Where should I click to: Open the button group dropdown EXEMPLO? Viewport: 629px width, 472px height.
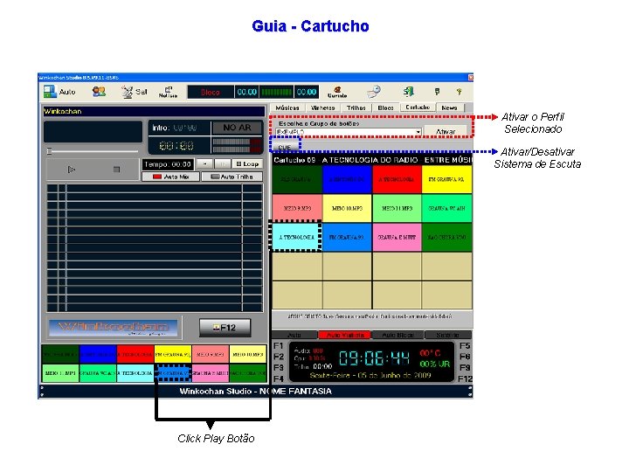349,132
